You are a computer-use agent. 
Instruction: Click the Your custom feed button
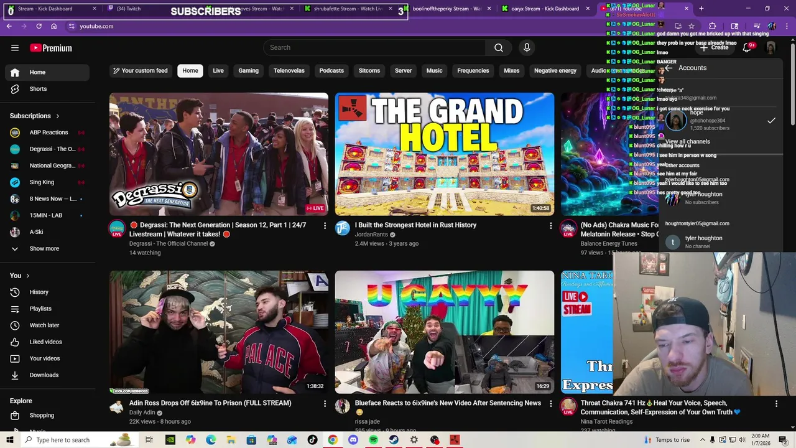coord(141,70)
